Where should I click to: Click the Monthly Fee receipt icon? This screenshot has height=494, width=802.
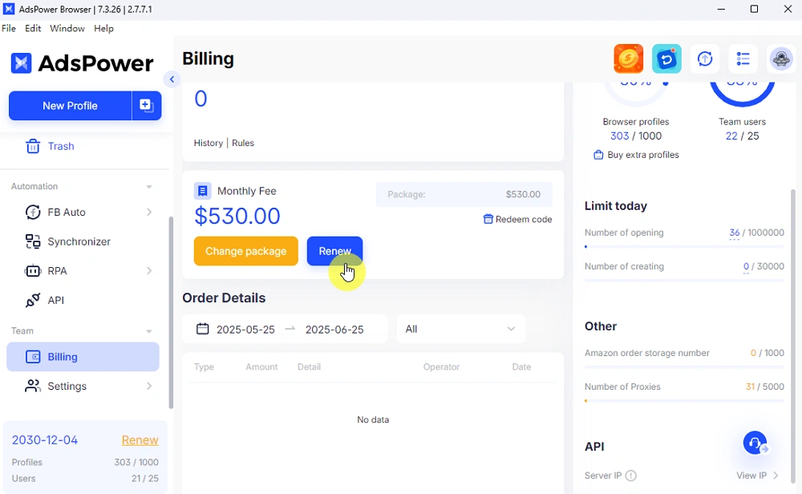[x=203, y=191]
